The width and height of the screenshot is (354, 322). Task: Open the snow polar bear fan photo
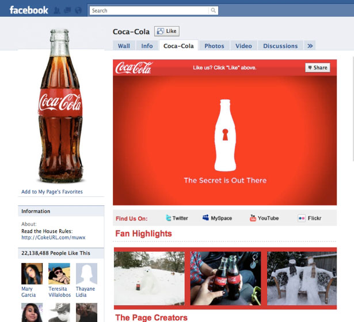click(149, 278)
